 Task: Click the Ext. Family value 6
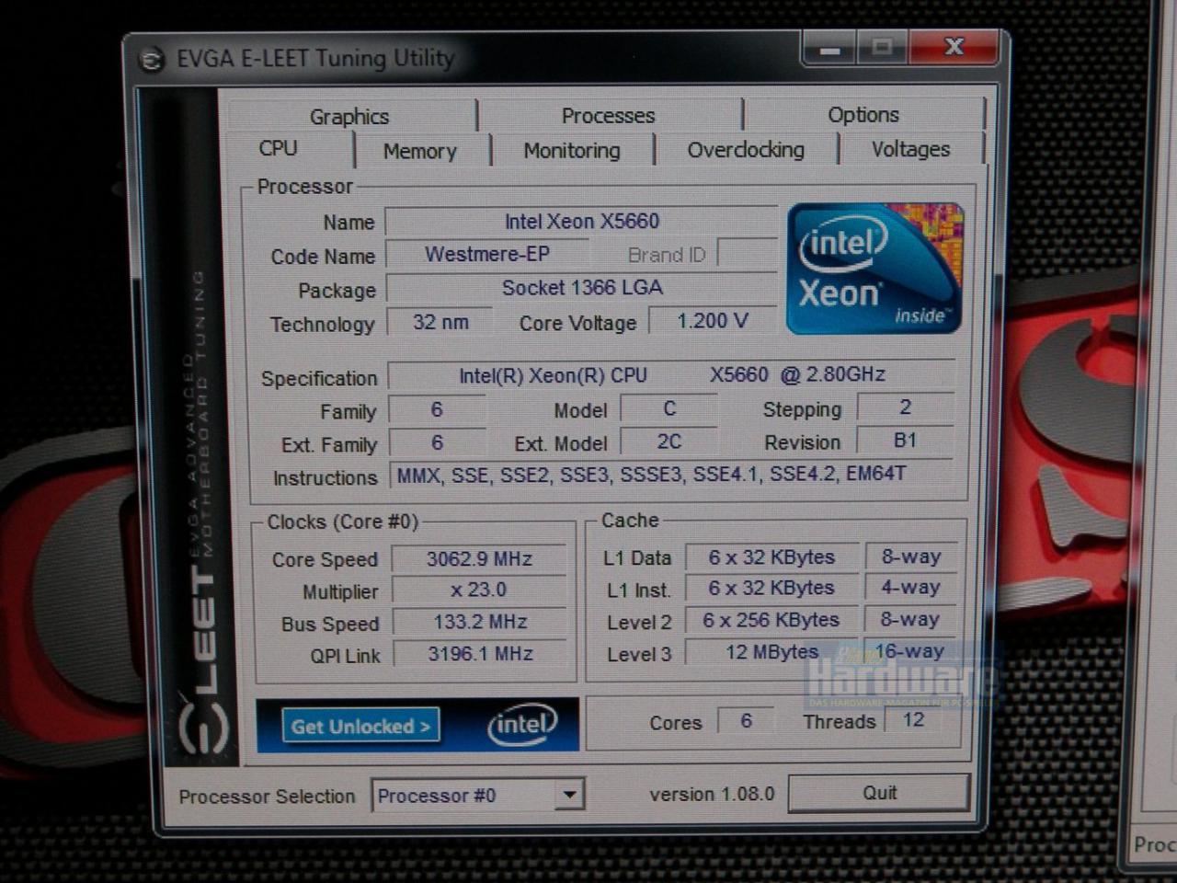(x=437, y=442)
